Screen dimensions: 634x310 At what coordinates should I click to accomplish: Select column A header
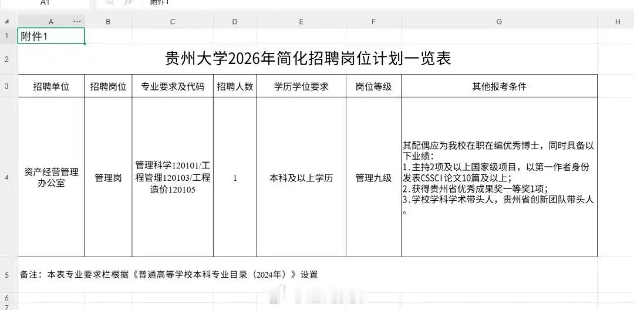[x=51, y=22]
